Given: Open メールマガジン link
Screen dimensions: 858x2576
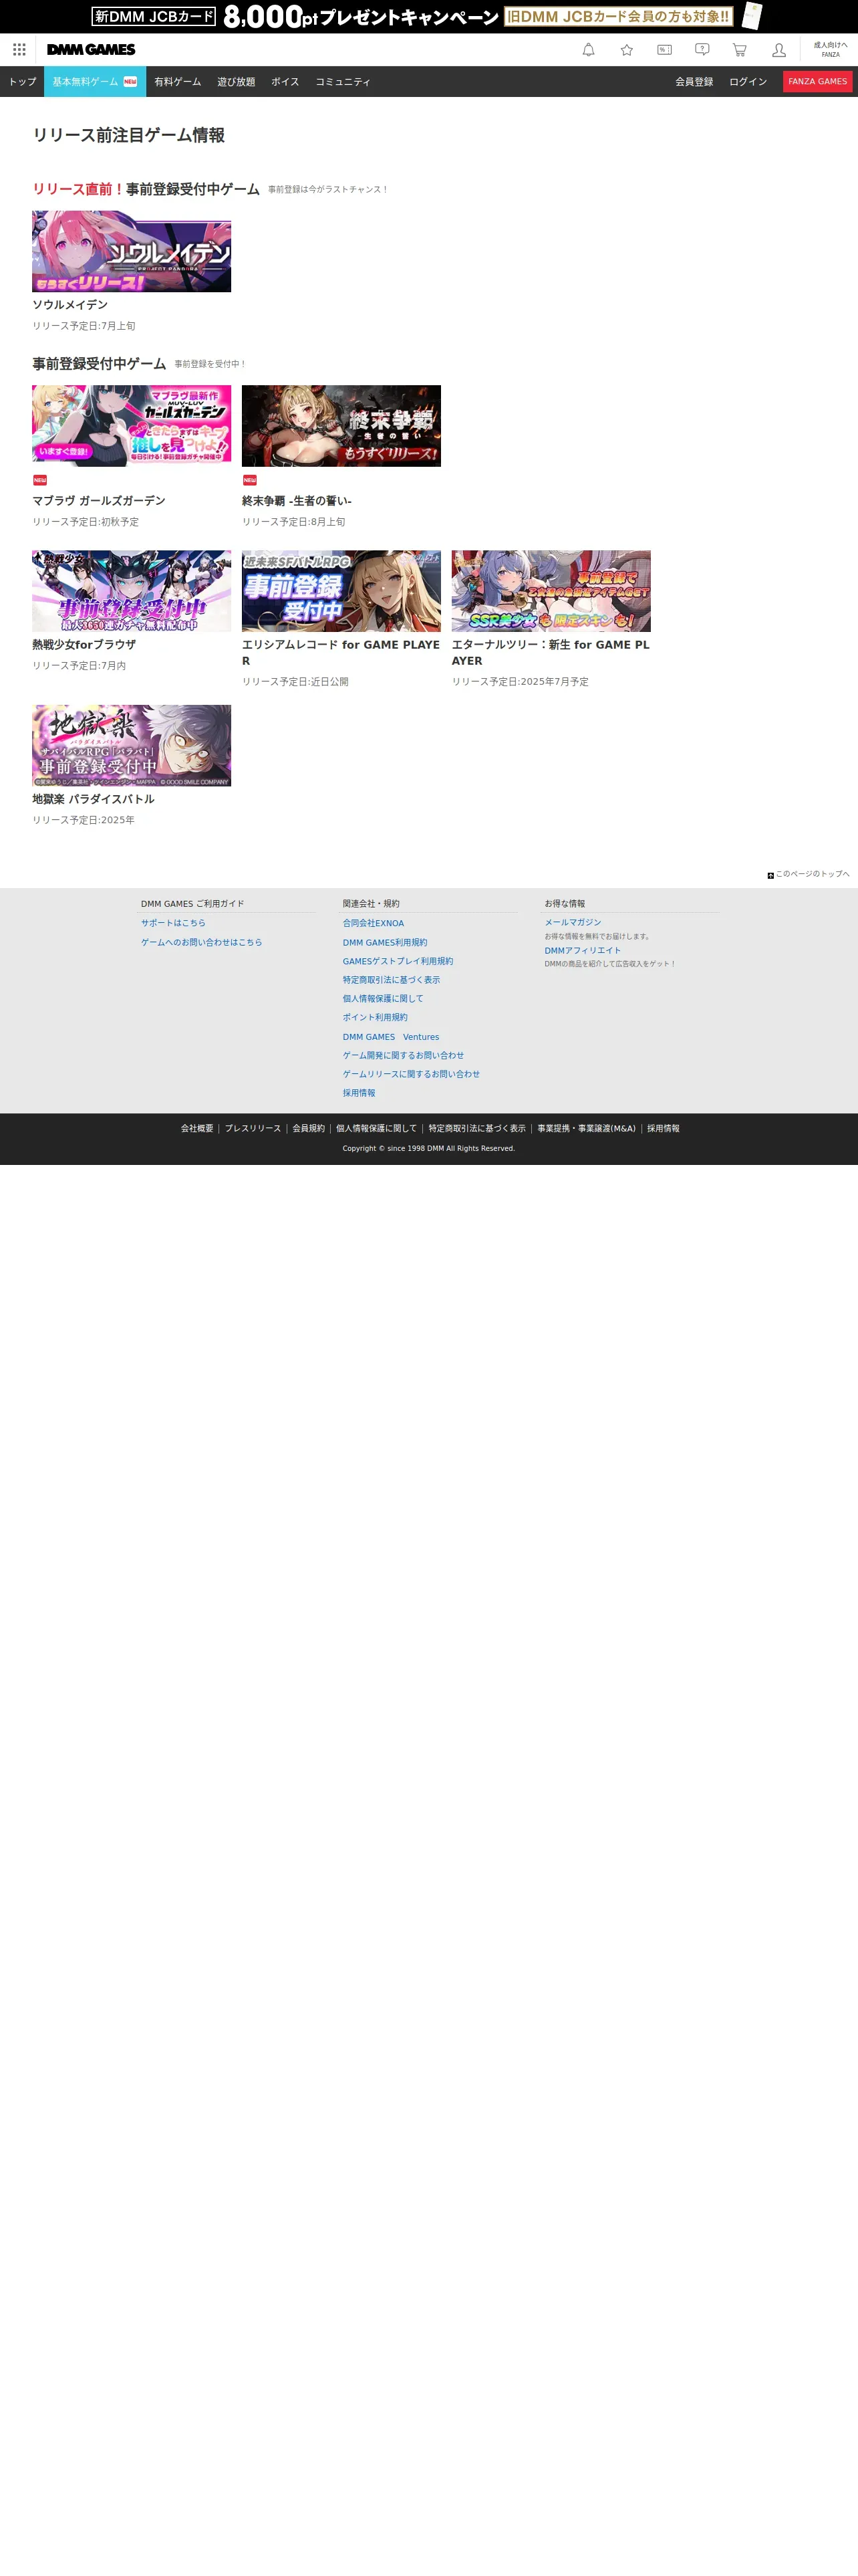Looking at the screenshot, I should [572, 922].
